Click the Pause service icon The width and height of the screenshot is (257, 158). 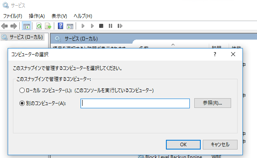[x=110, y=26]
